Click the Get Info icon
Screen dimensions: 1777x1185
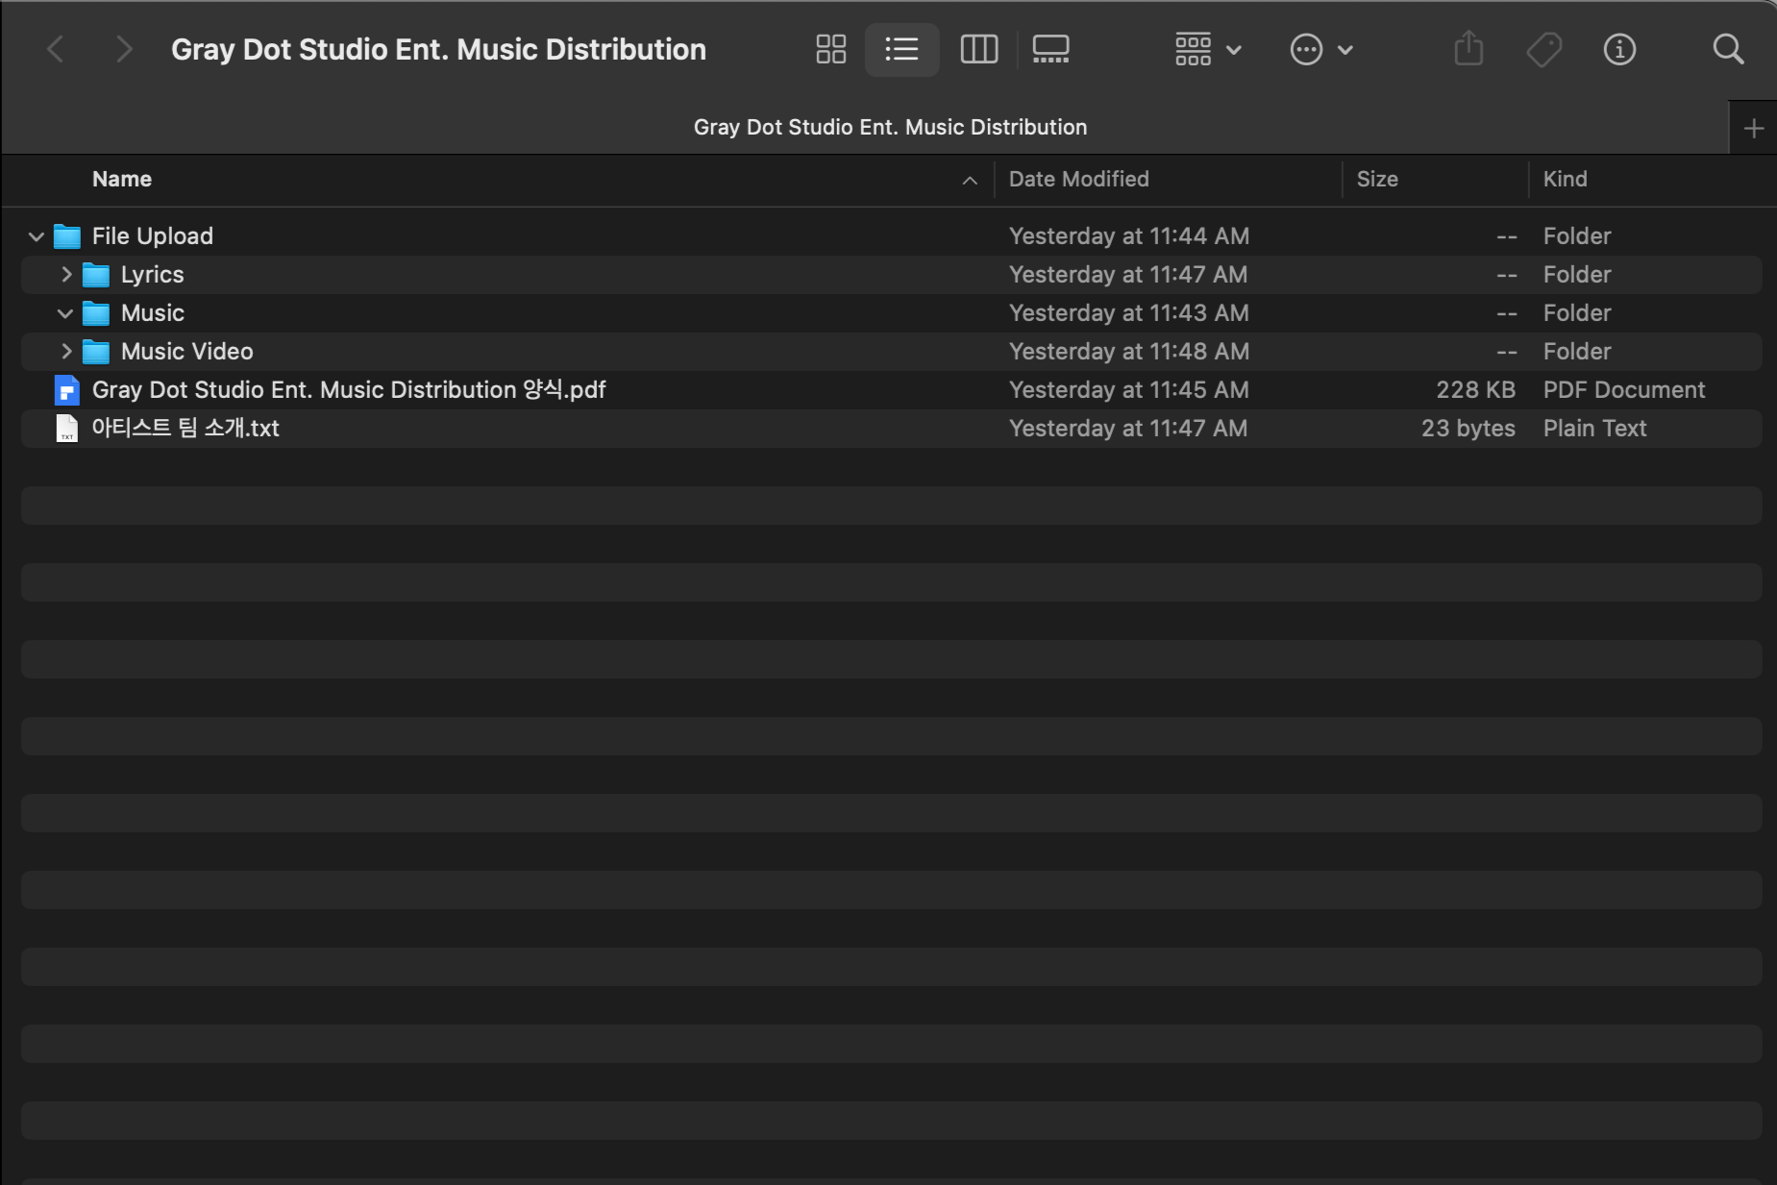pos(1619,49)
